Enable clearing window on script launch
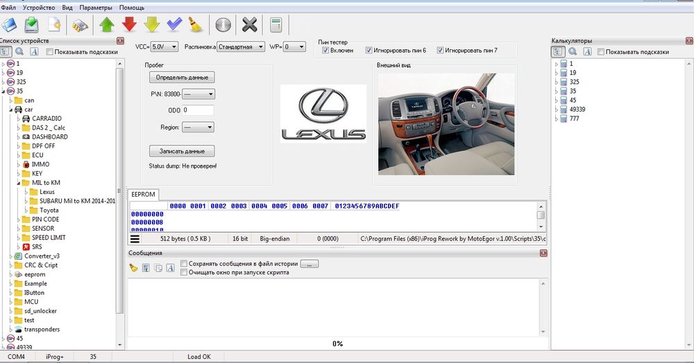This screenshot has width=694, height=363. 184,272
